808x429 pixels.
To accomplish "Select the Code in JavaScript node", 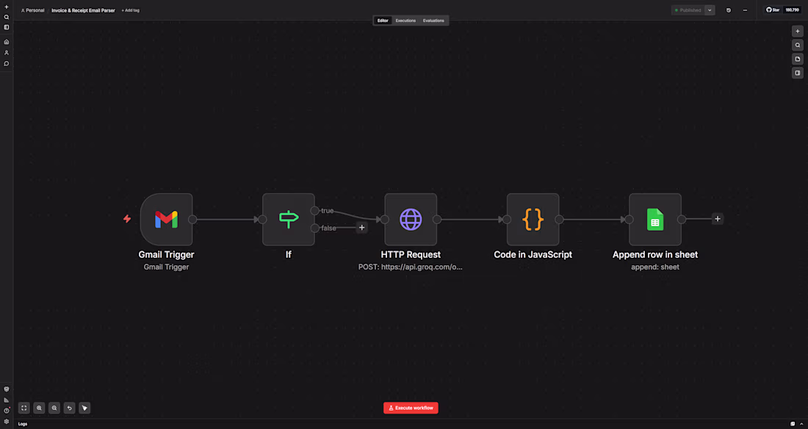I will [533, 220].
